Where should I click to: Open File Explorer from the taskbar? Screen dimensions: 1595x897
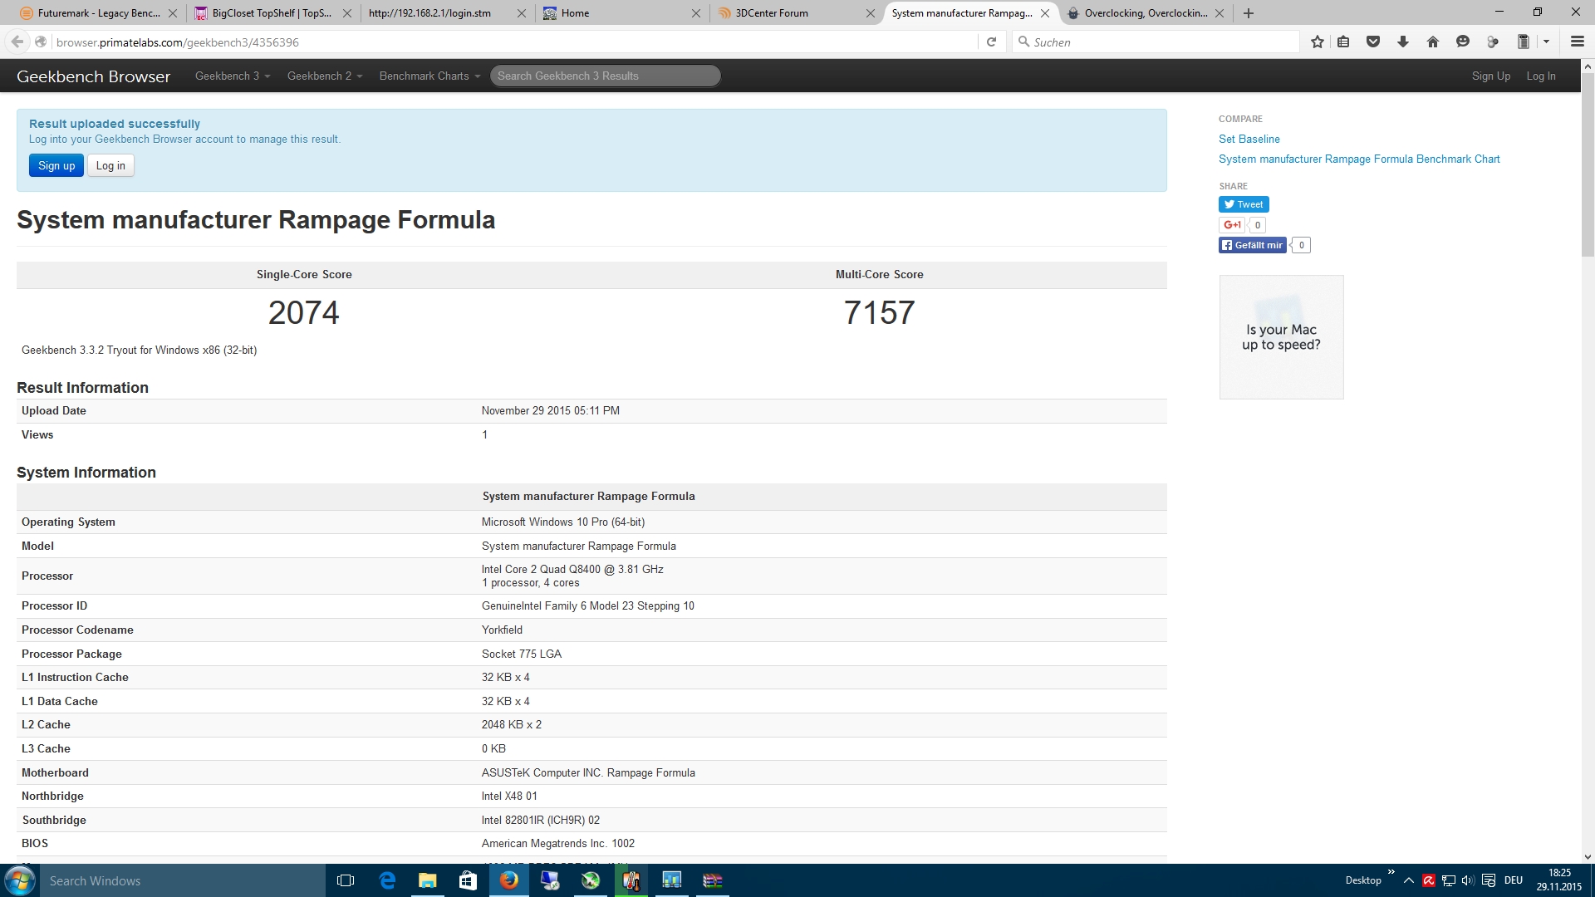(427, 880)
